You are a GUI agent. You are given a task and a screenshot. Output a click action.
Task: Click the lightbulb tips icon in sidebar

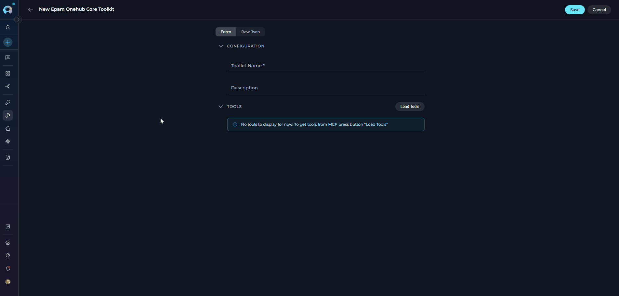click(x=8, y=256)
